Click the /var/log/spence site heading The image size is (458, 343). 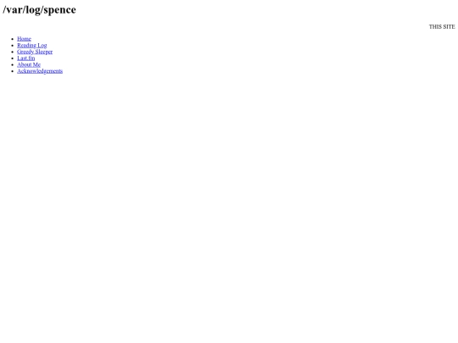[x=39, y=9]
